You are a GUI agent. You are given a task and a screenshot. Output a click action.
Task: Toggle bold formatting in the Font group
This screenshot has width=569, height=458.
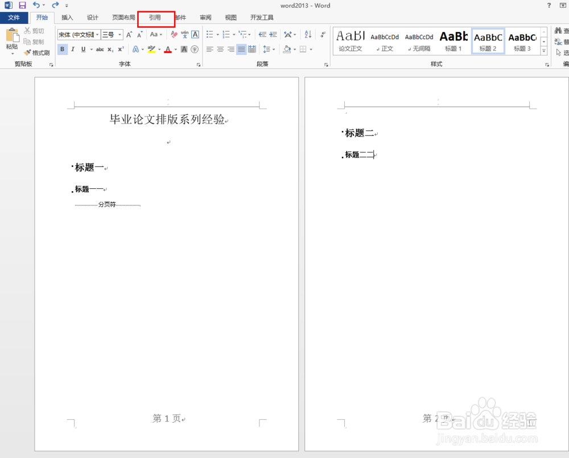pyautogui.click(x=63, y=48)
